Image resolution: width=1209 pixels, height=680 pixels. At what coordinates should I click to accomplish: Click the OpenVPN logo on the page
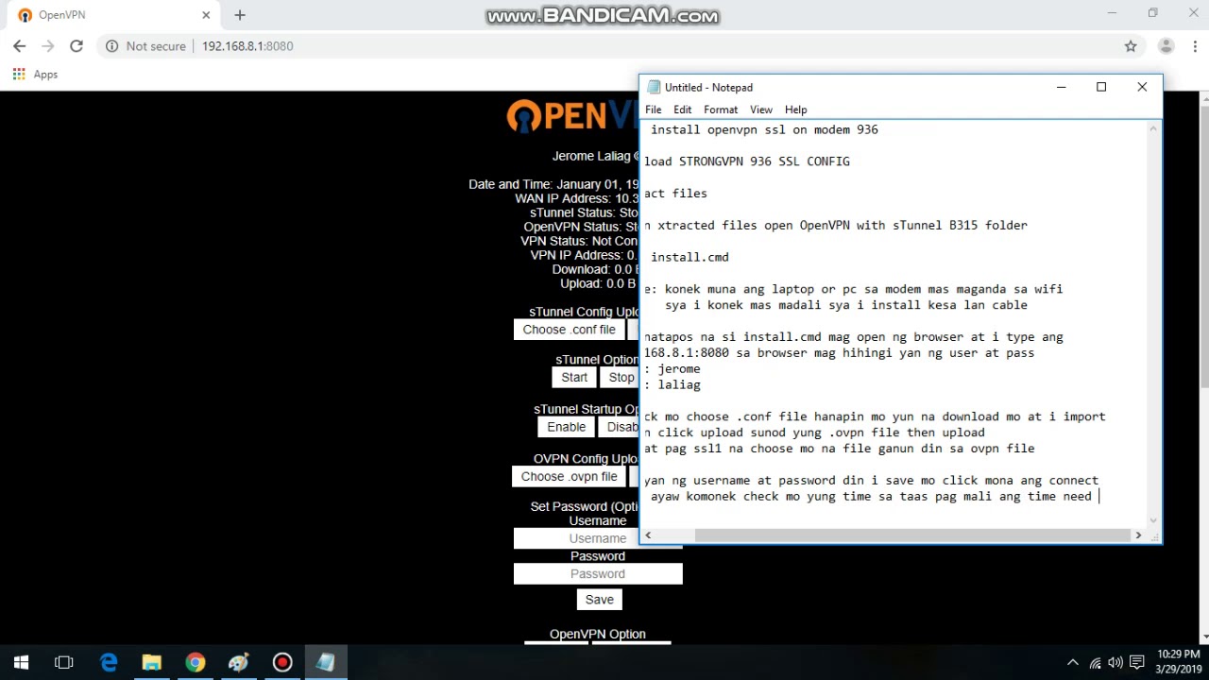tap(572, 116)
